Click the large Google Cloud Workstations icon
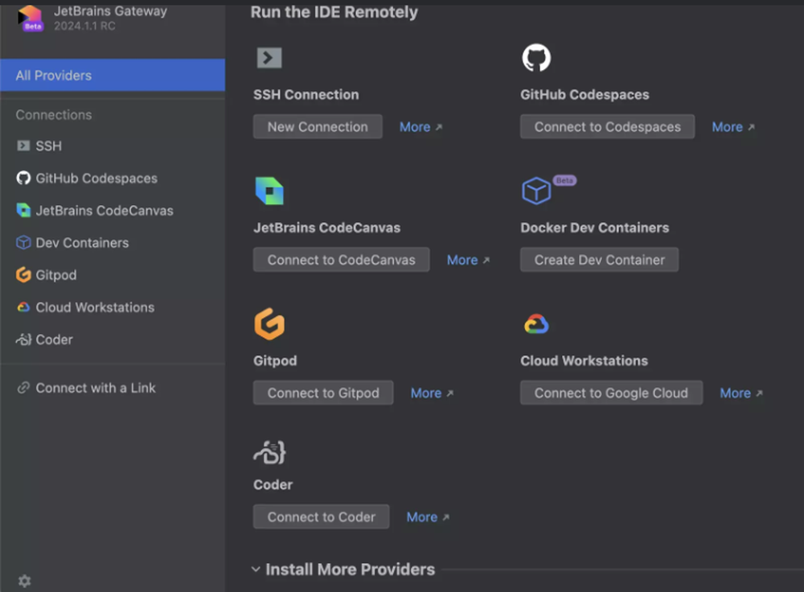This screenshot has width=804, height=592. pos(536,323)
